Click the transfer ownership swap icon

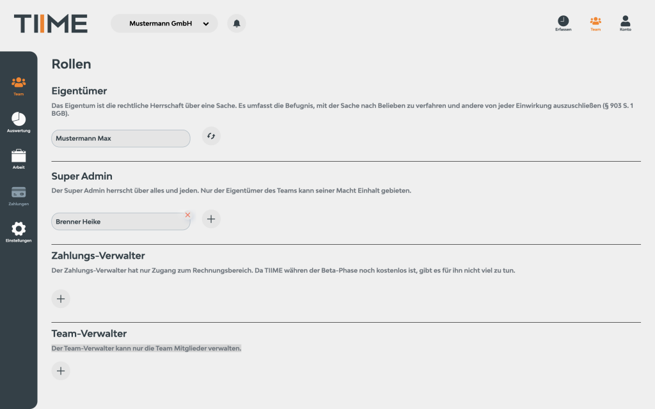(x=211, y=136)
